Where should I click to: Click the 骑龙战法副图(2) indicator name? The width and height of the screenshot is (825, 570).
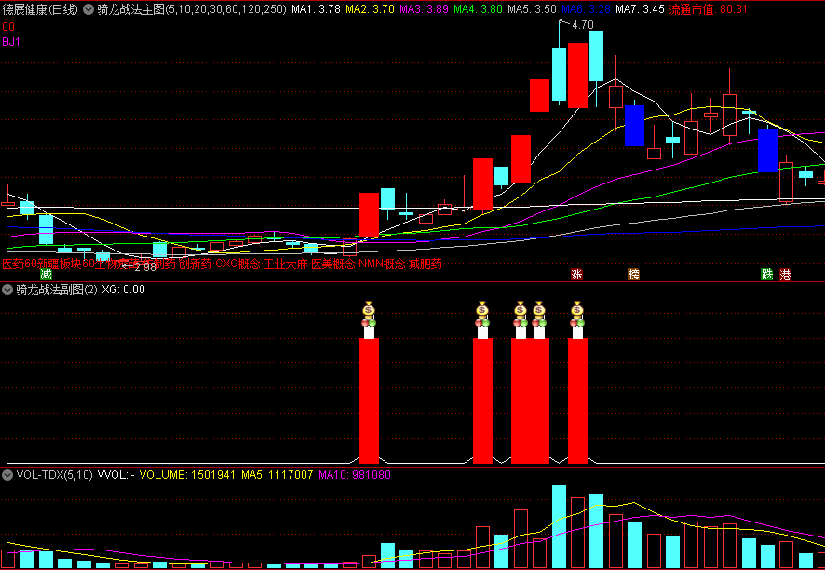point(56,290)
